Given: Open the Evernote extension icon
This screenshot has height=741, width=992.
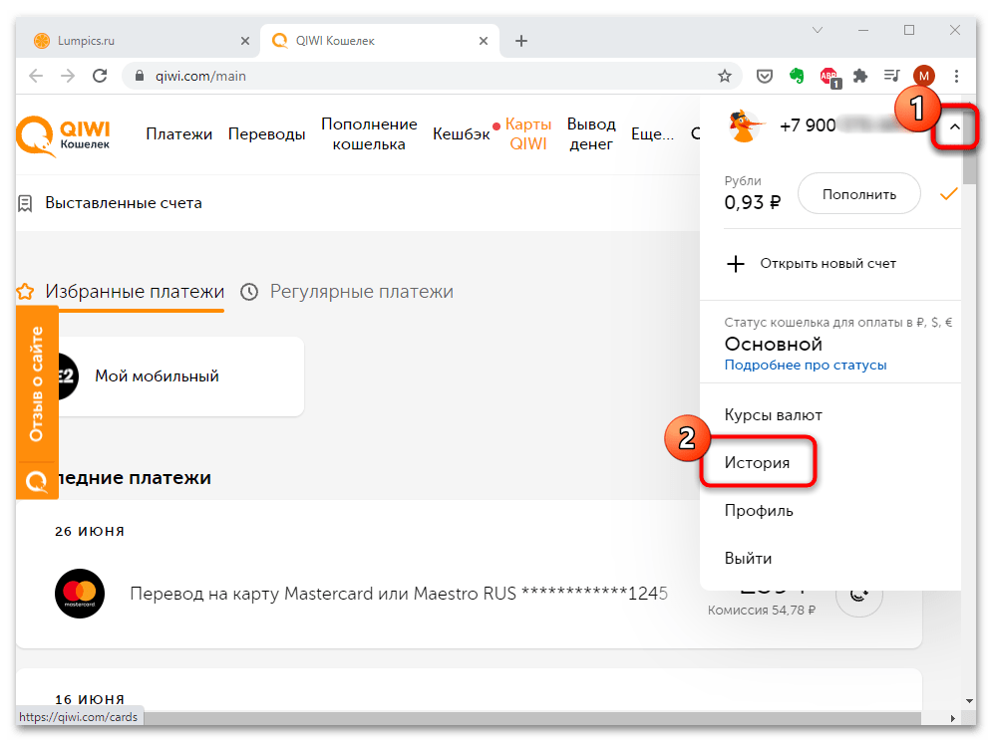Looking at the screenshot, I should [796, 76].
